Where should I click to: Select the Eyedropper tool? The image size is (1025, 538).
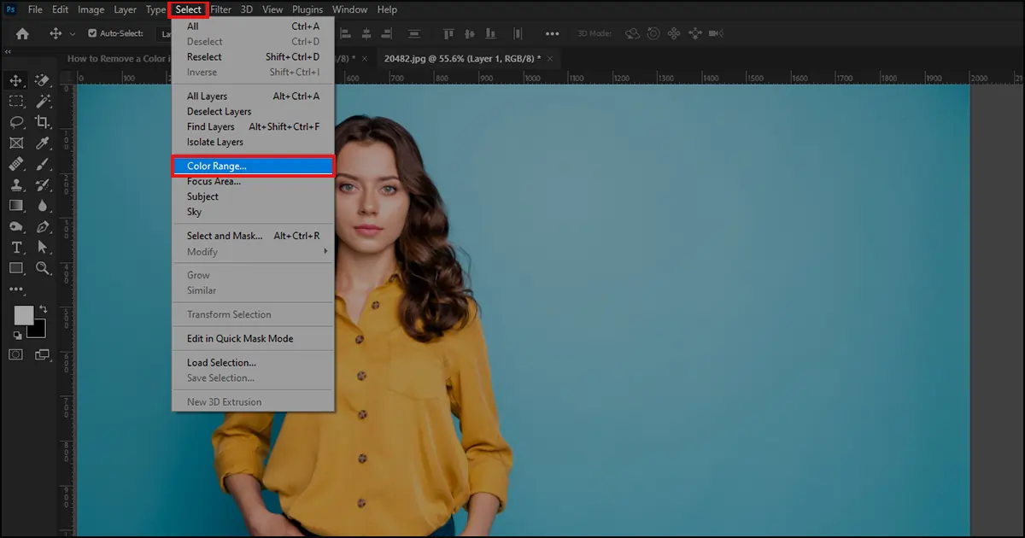click(x=43, y=143)
